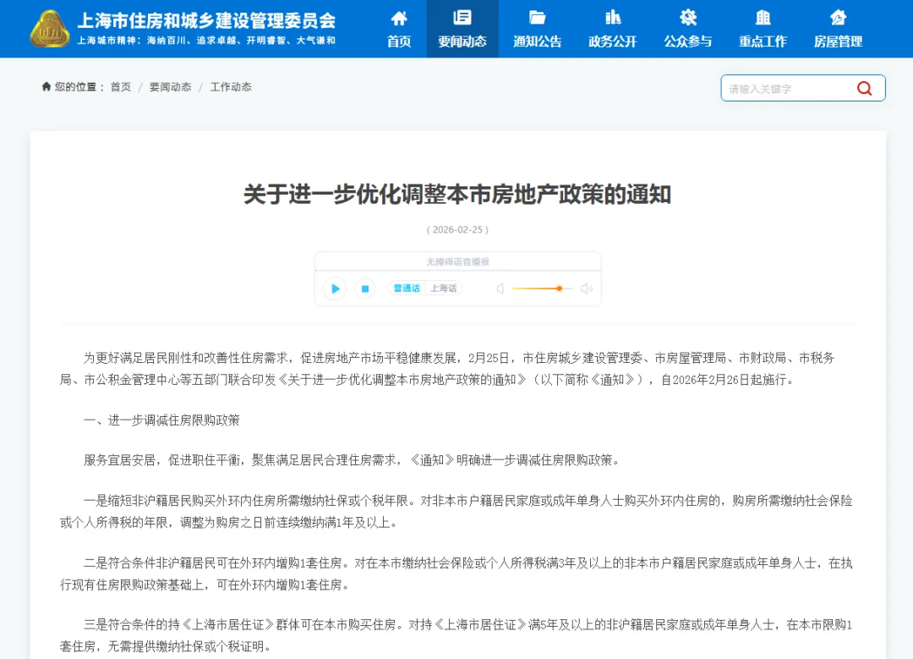Click the tagline 上海城市精神 under the title
913x659 pixels.
pyautogui.click(x=206, y=41)
